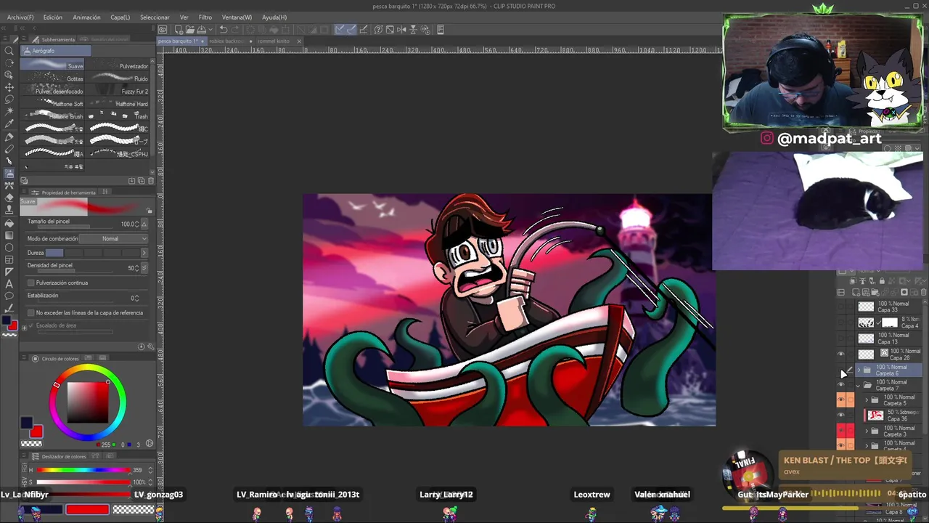Viewport: 929px width, 523px height.
Task: Click Flip horizontal icon in command bar
Action: 401,30
